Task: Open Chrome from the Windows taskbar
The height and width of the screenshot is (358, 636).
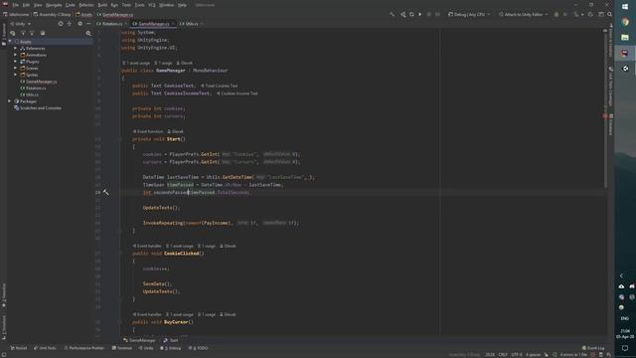Action: 625,22
